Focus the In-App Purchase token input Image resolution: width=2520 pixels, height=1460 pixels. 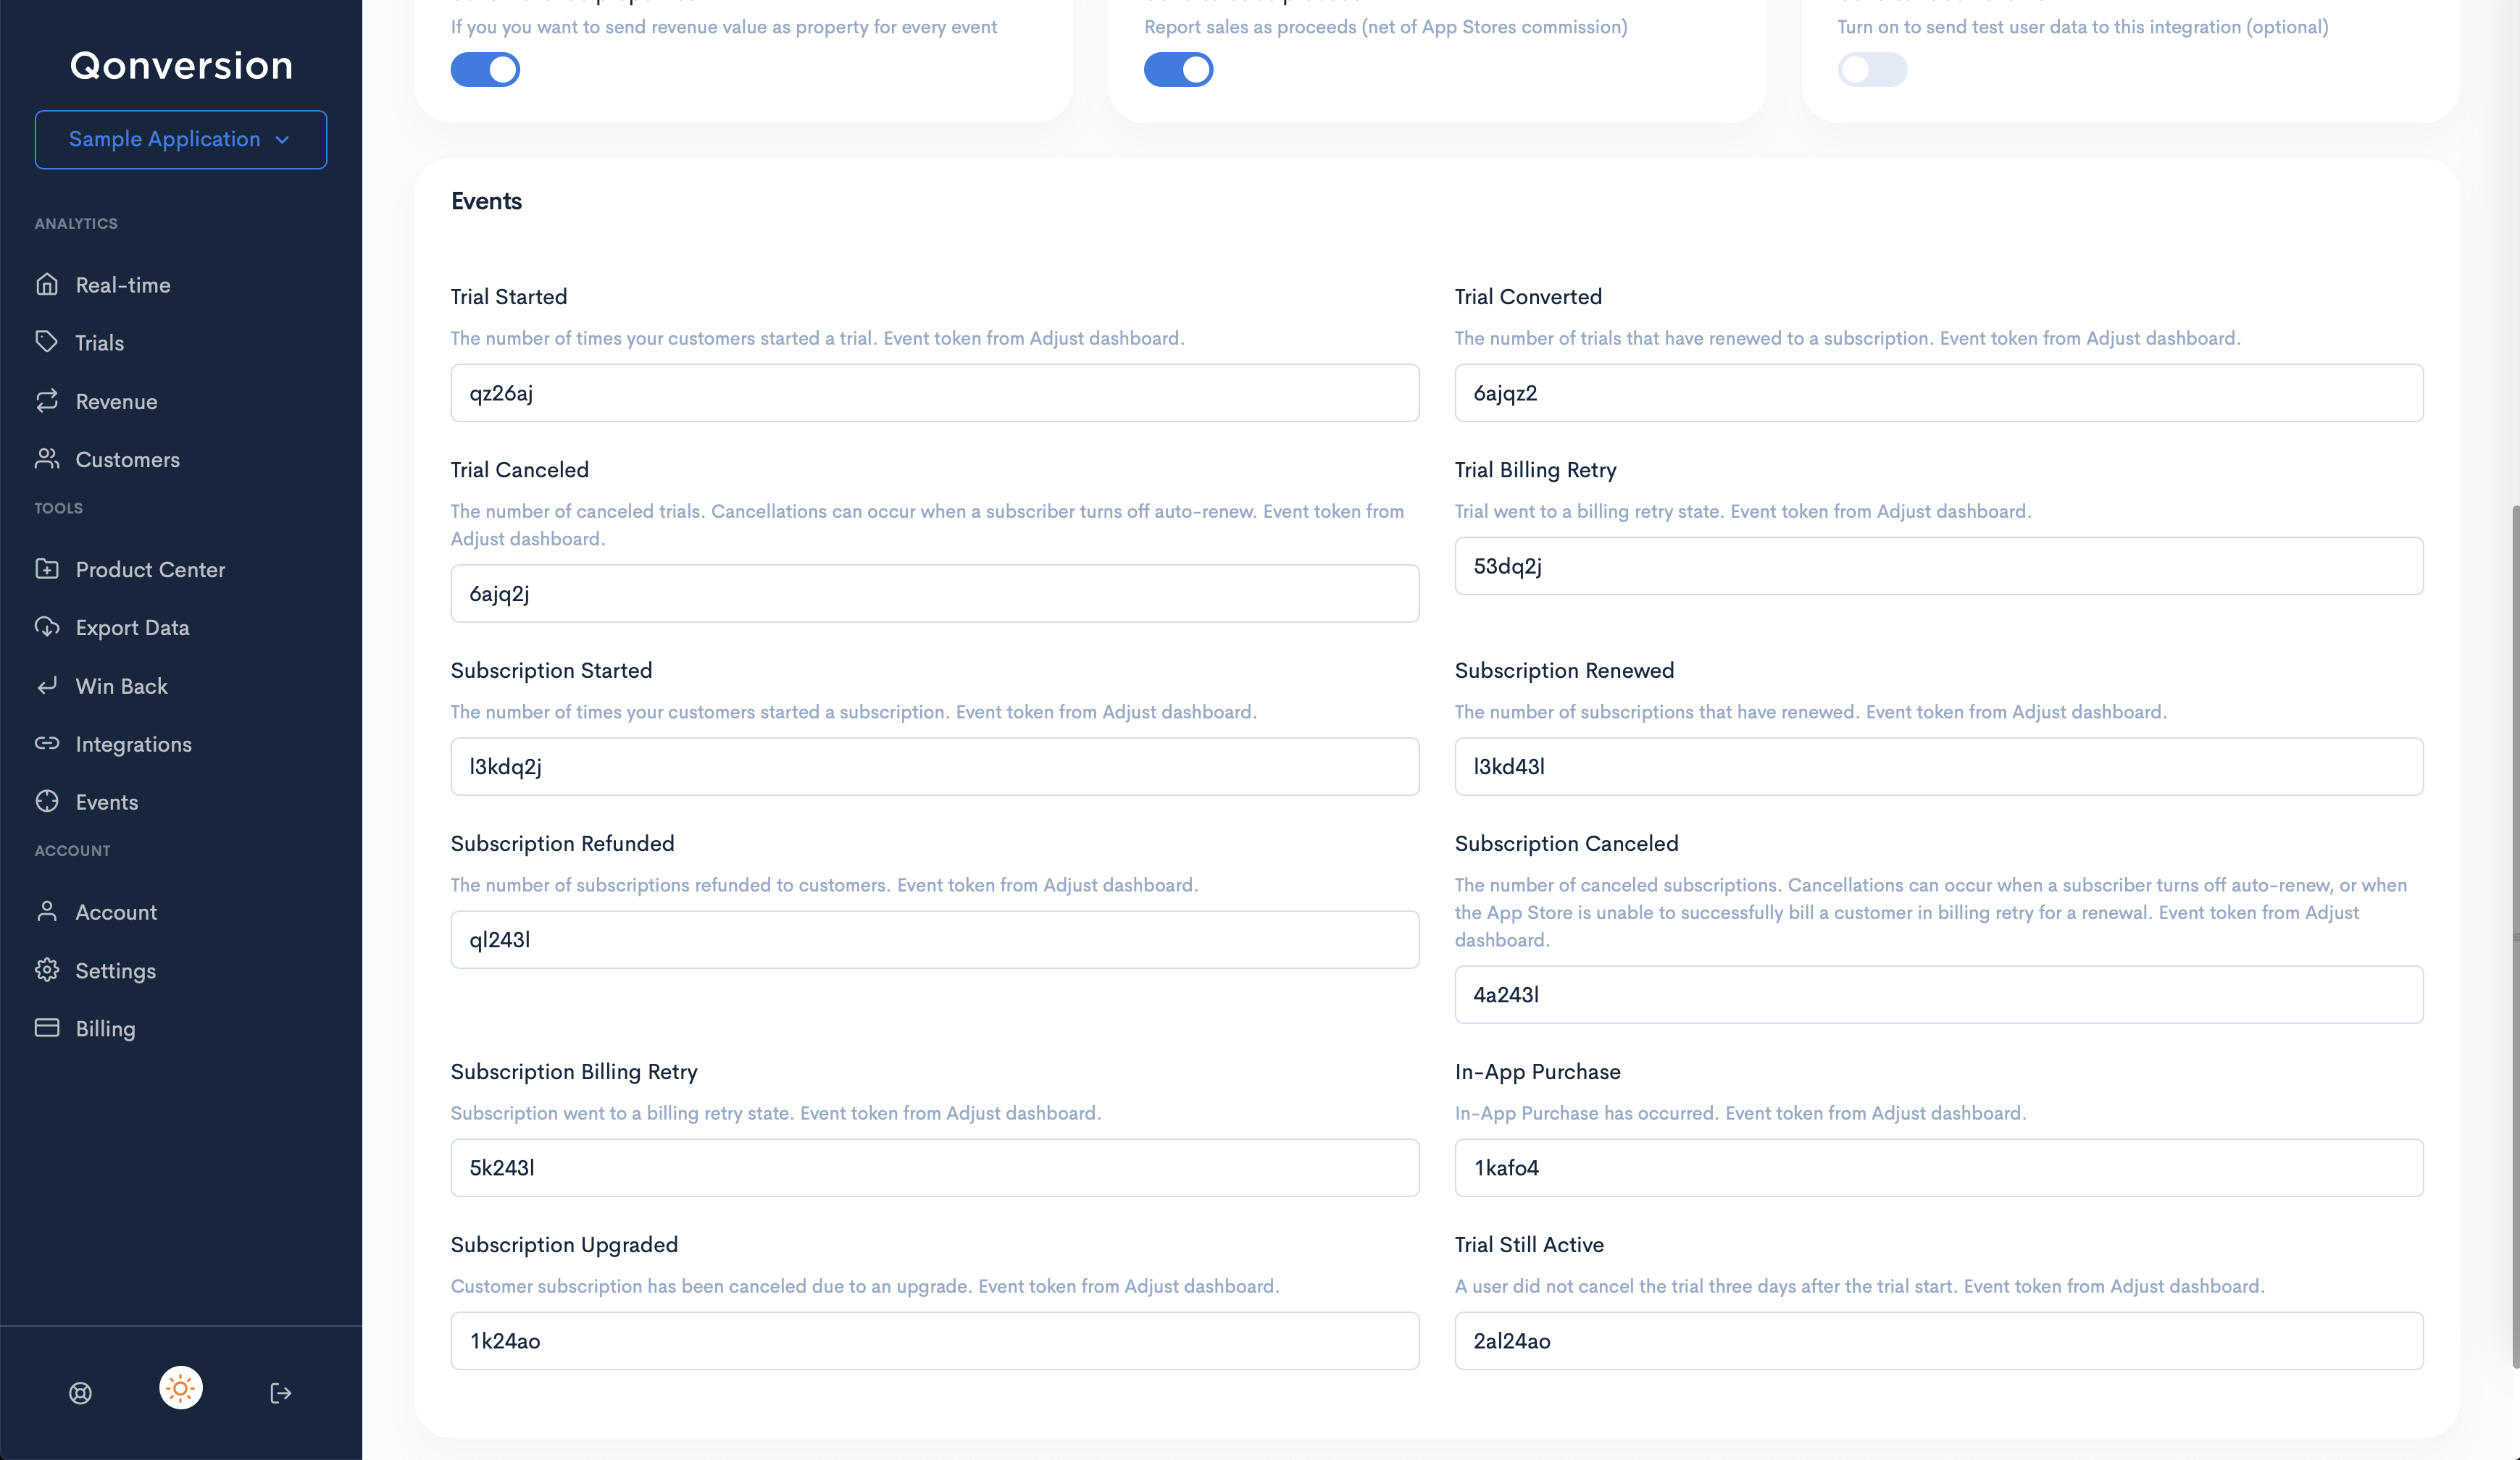click(x=1938, y=1167)
